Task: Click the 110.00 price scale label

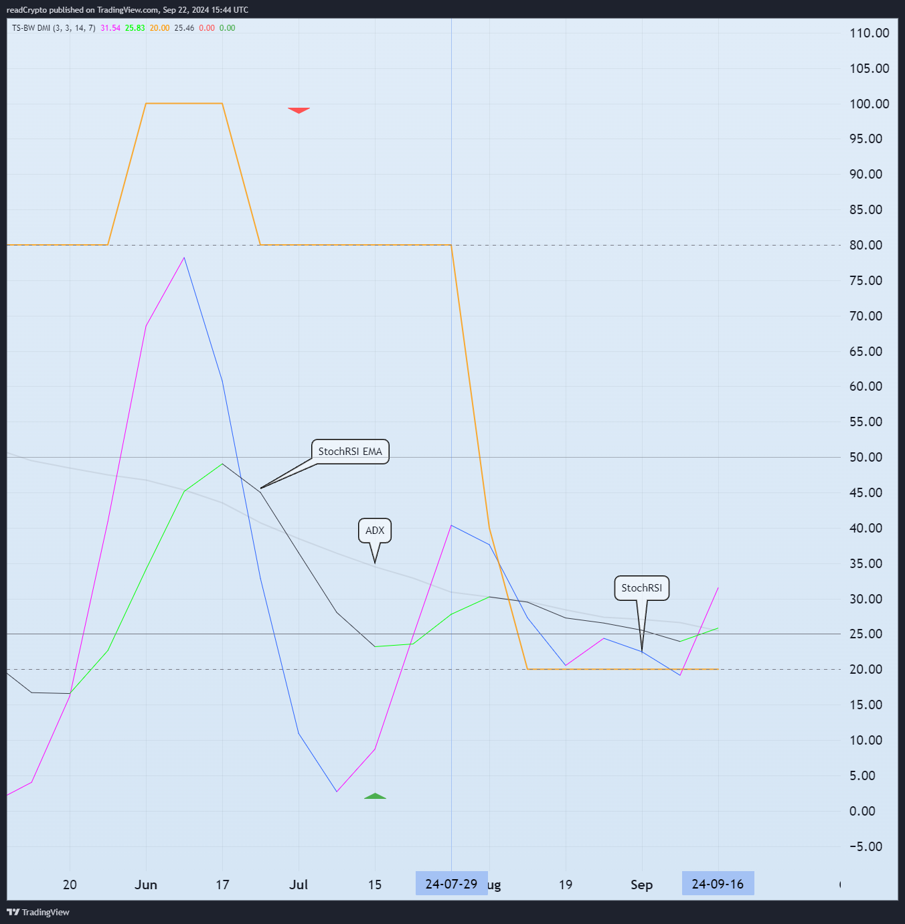Action: tap(869, 33)
